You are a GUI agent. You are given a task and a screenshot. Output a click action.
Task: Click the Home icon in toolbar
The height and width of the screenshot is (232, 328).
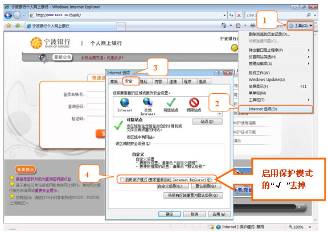(224, 26)
